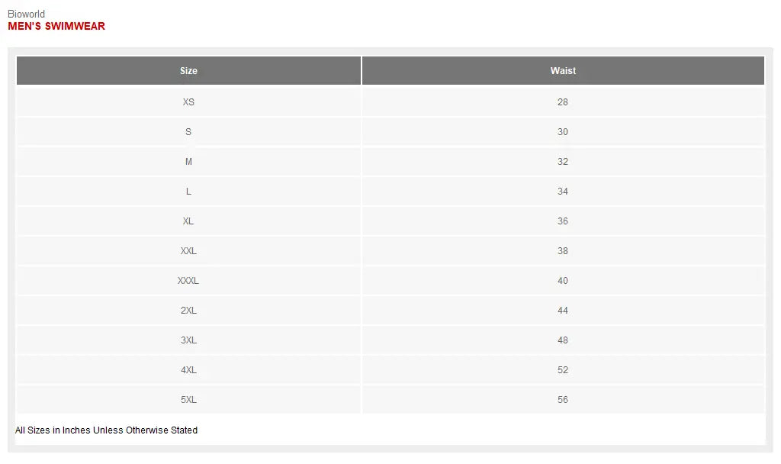Select the XXL size row label
The height and width of the screenshot is (464, 781).
(188, 251)
